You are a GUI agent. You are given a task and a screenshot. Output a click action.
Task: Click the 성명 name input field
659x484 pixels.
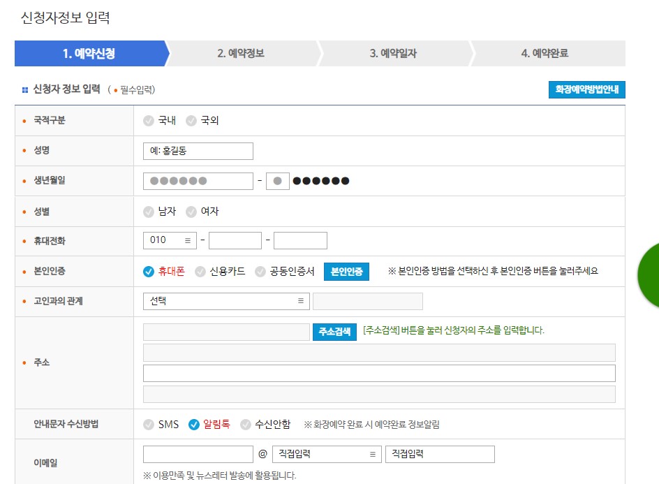(x=198, y=151)
